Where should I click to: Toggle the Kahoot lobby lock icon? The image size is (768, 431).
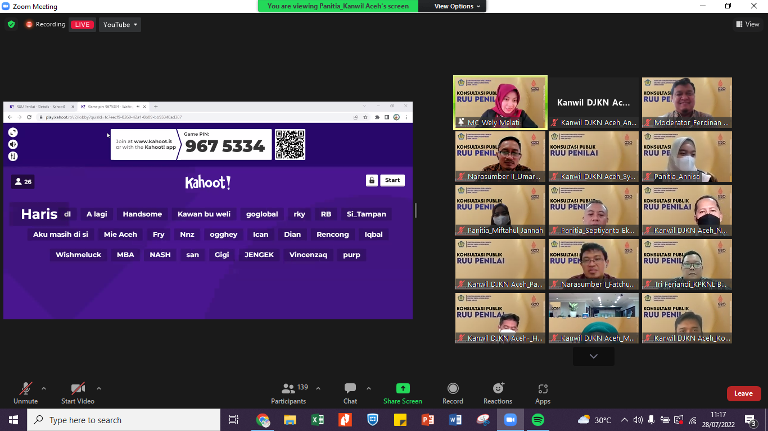pyautogui.click(x=372, y=180)
